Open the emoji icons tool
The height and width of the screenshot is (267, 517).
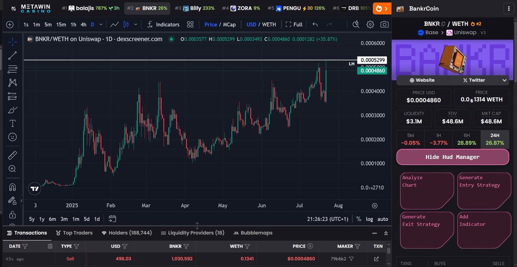12,137
